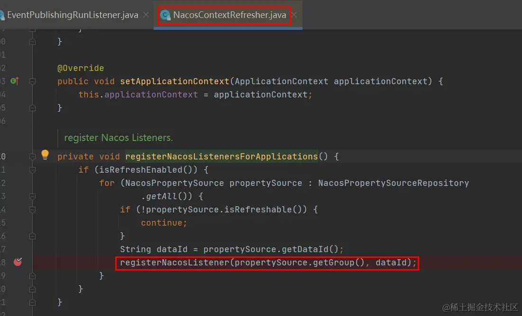Collapse the setApplicationContext method fold marker

coord(32,81)
